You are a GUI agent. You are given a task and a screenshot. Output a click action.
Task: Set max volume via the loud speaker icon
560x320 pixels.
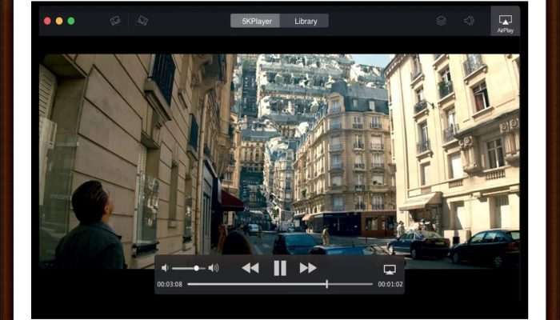point(214,268)
